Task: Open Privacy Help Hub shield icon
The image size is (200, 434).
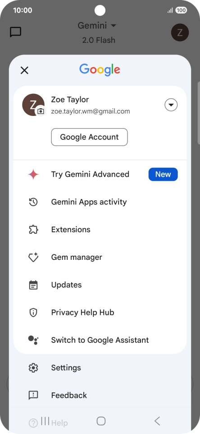Action: click(x=33, y=313)
